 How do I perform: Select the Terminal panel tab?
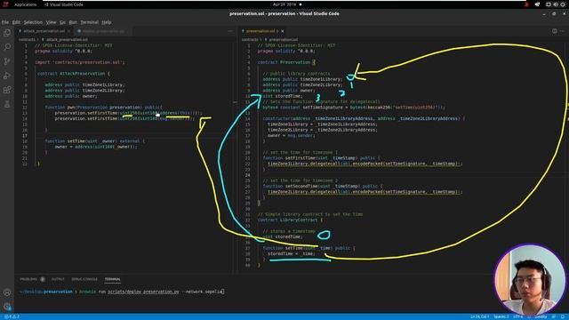coord(113,279)
